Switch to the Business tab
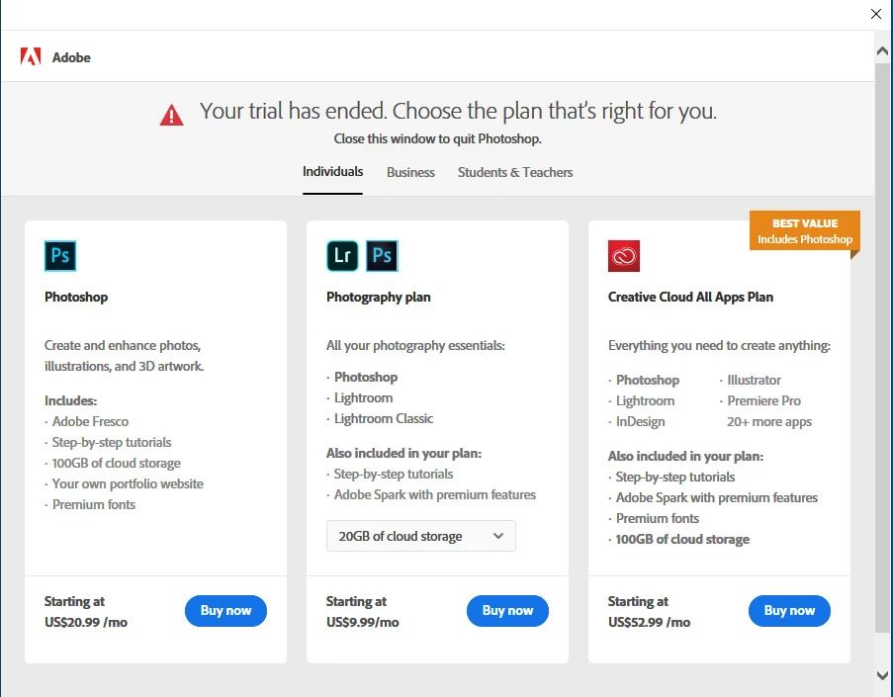Viewport: 893px width, 697px height. tap(410, 172)
